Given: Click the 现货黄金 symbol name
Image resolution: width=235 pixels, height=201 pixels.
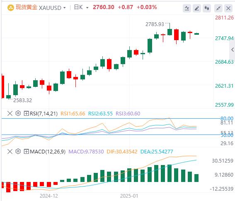Looking at the screenshot, I should (27, 7).
